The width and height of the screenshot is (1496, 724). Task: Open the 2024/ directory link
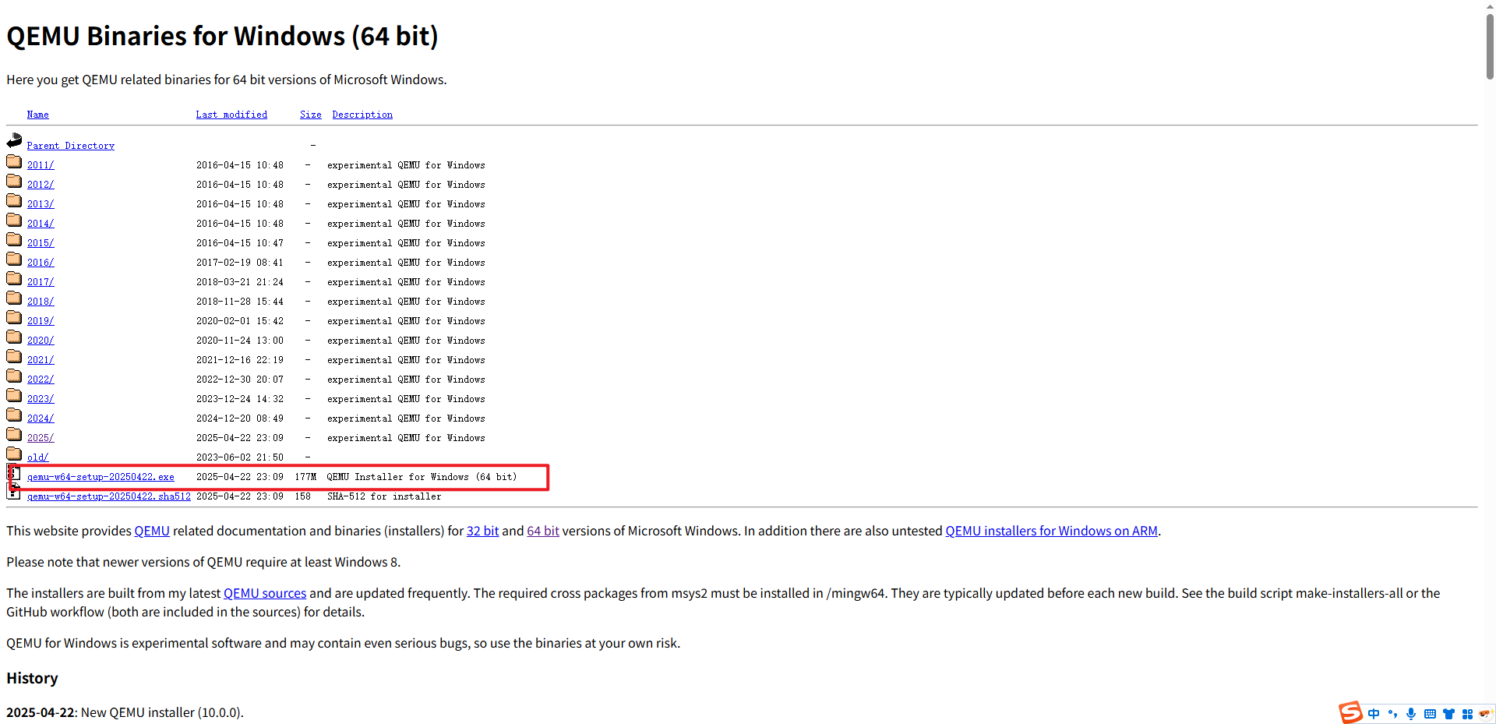pyautogui.click(x=41, y=419)
